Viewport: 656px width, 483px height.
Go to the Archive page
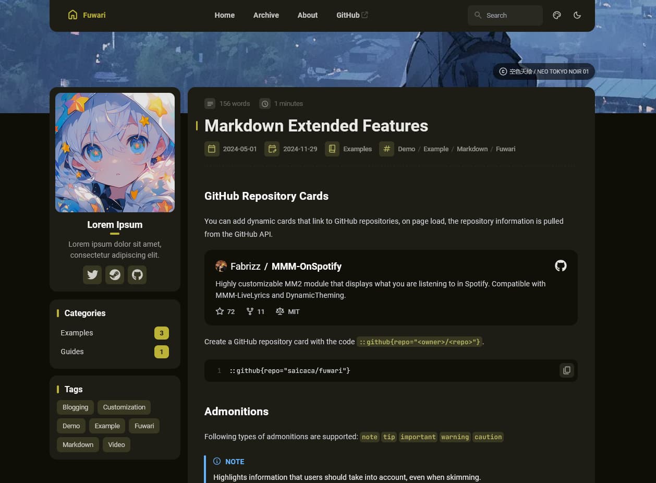(266, 15)
